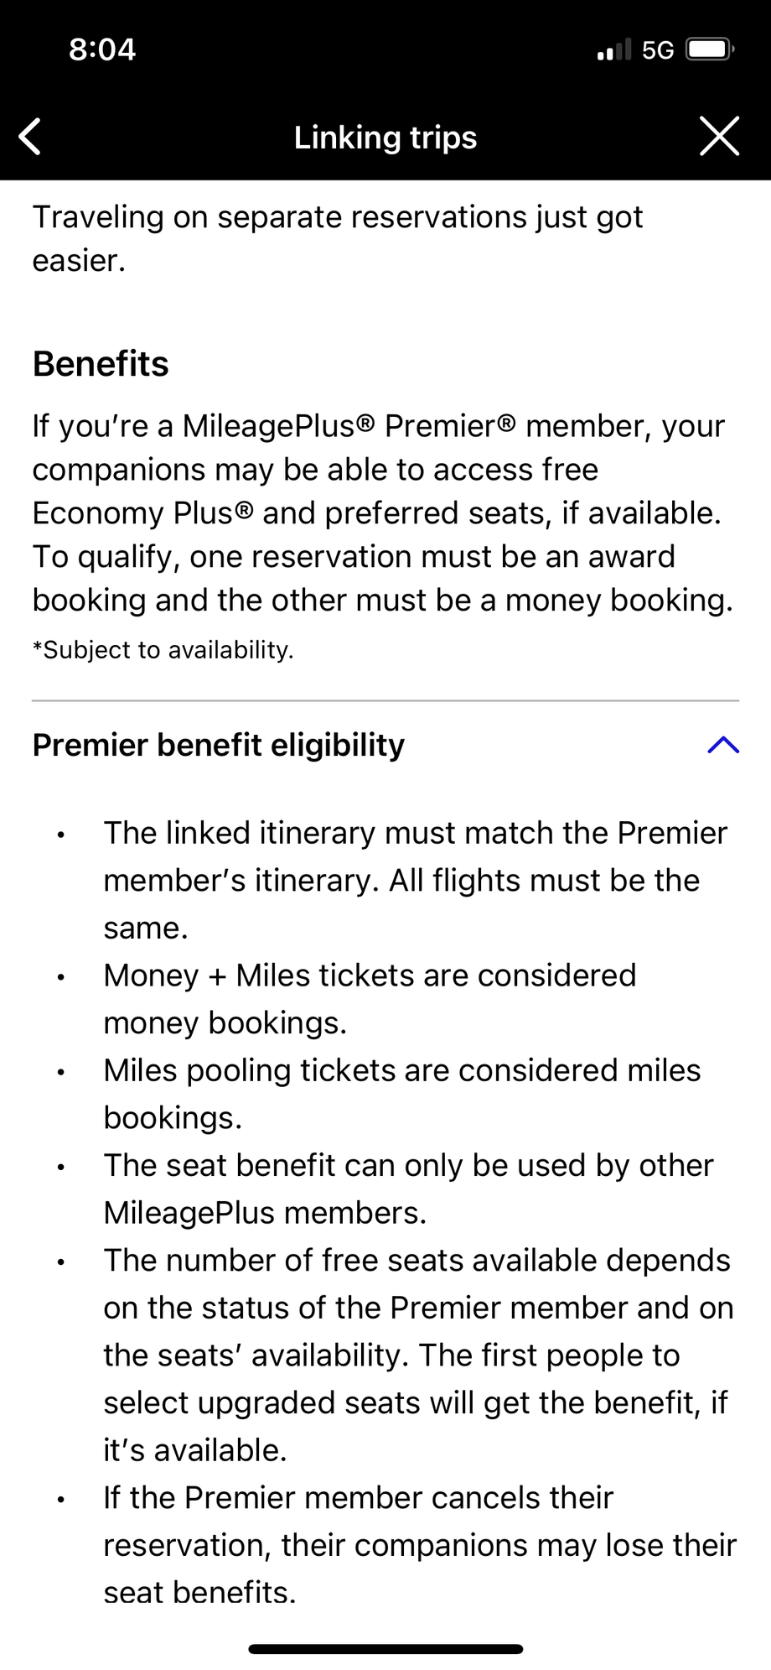Tap the battery icon in status bar
The height and width of the screenshot is (1670, 771).
pos(709,50)
